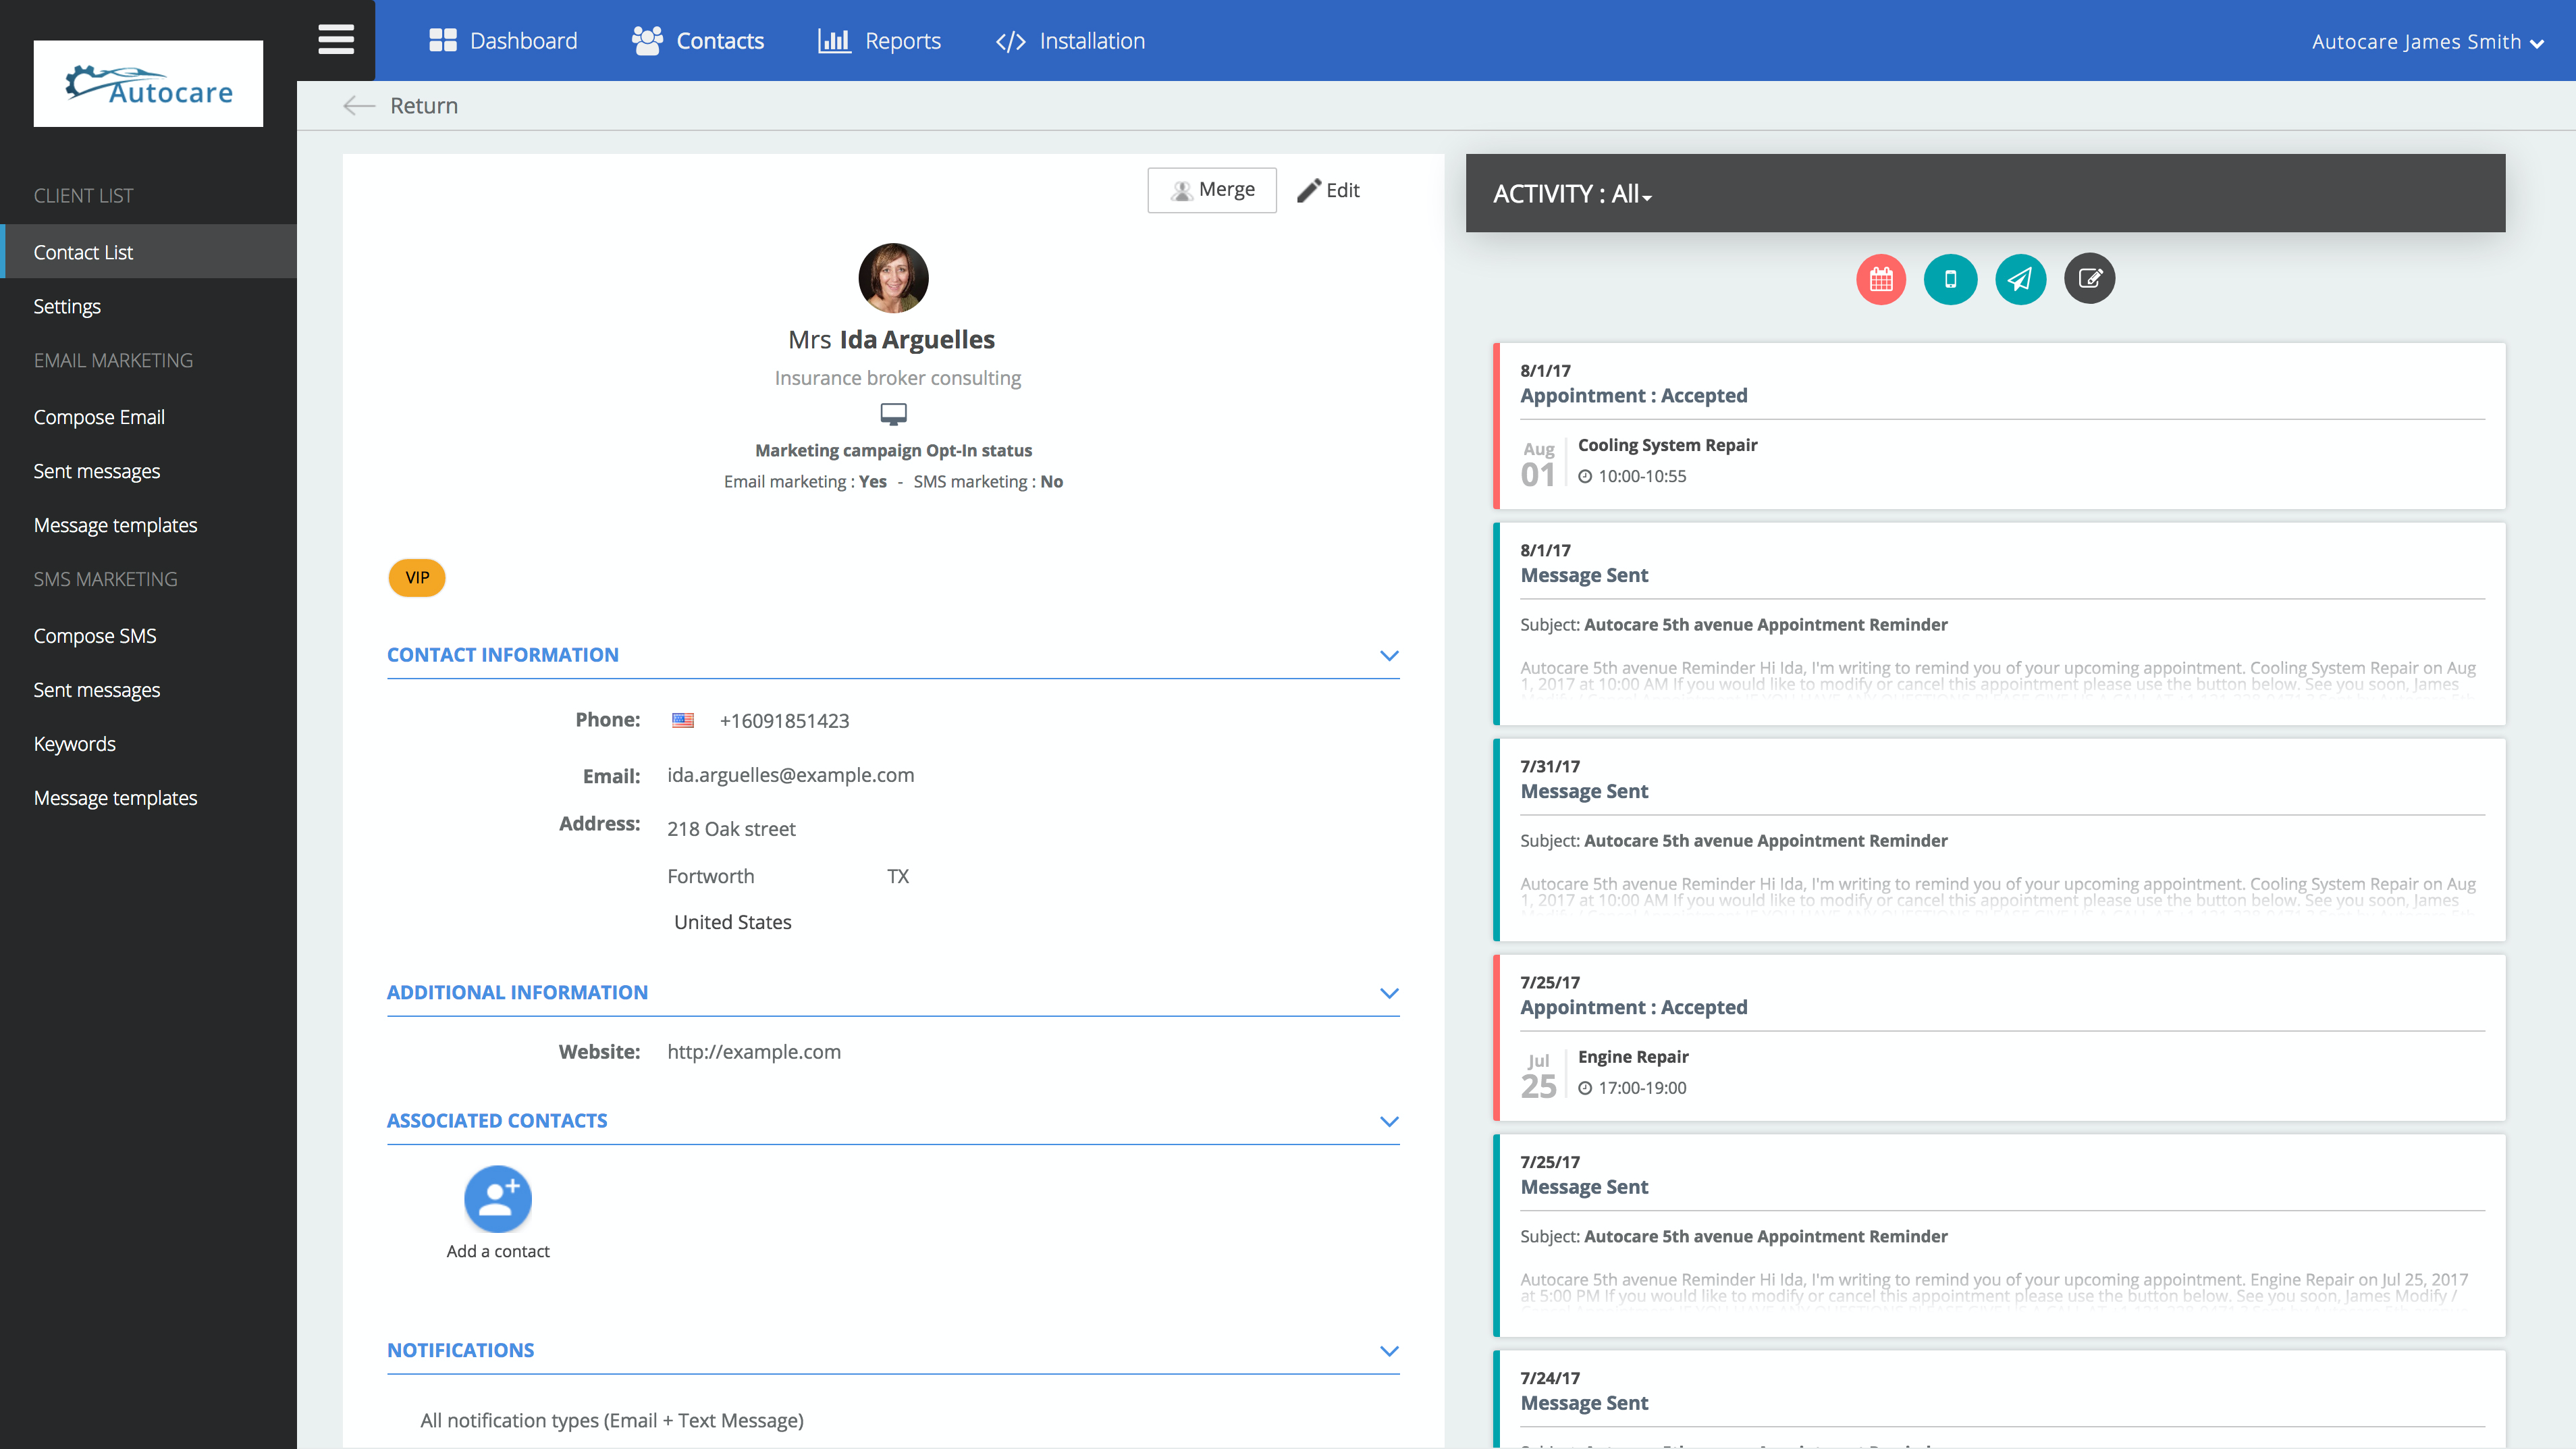This screenshot has height=1449, width=2576.
Task: Collapse the Contact Information section
Action: 1389,656
